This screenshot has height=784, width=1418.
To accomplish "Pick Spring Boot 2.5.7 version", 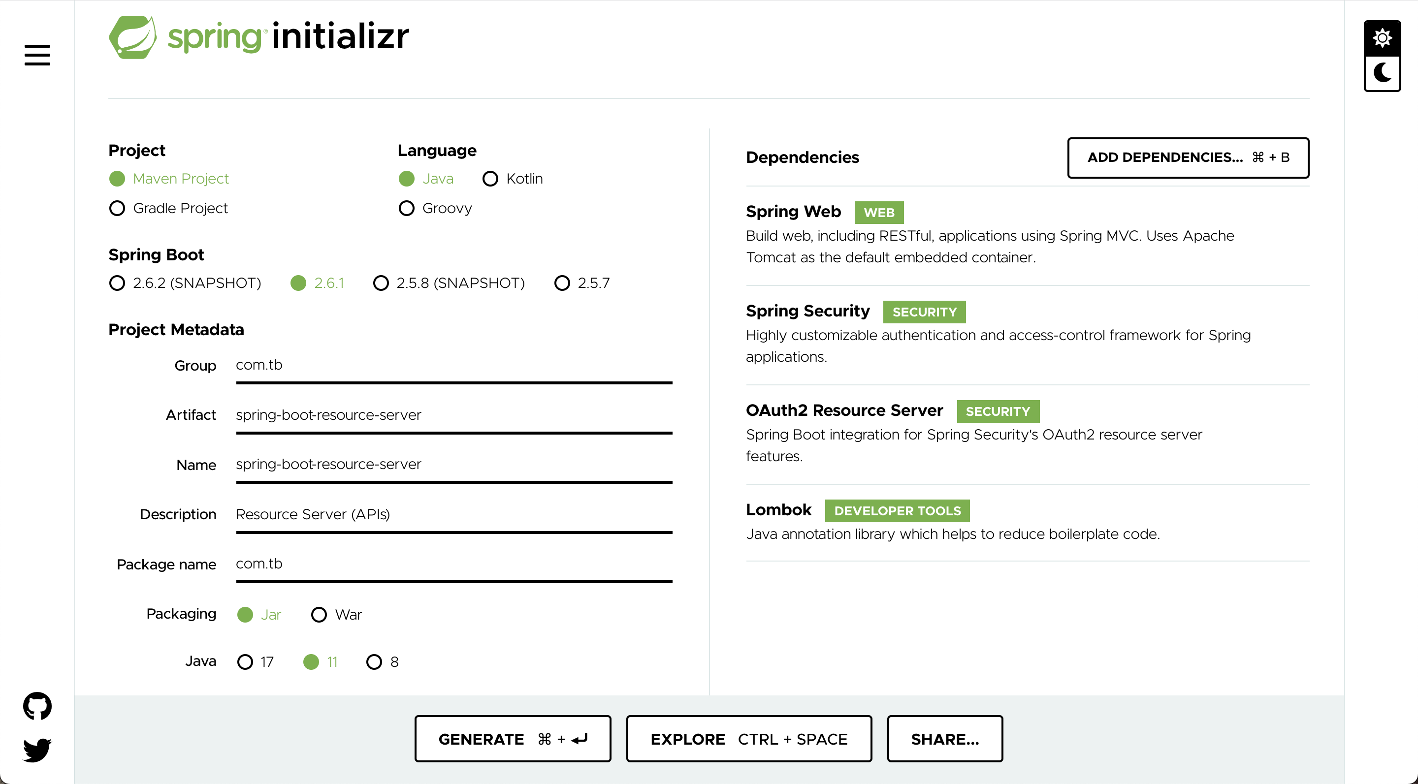I will [x=582, y=283].
